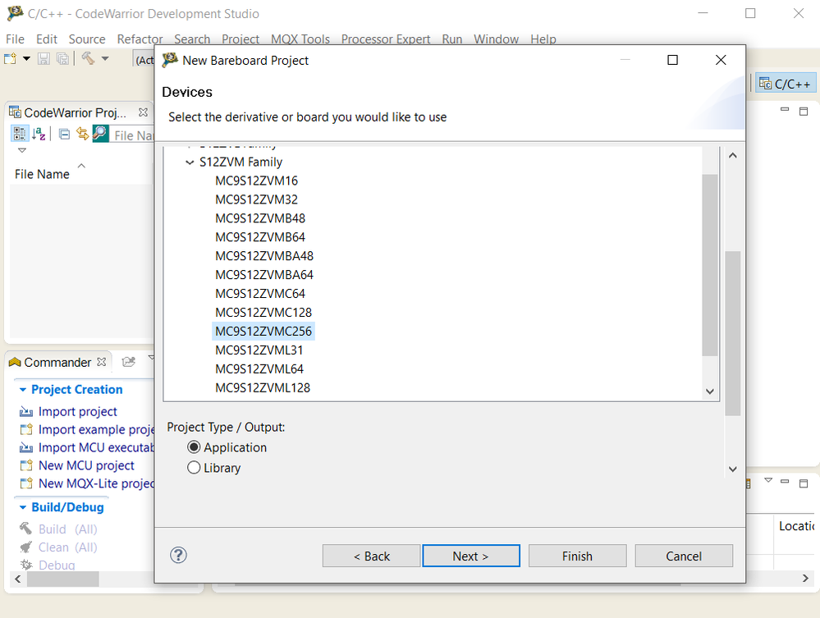Select MC9S12ZVMC256 device
Image resolution: width=820 pixels, height=618 pixels.
263,332
